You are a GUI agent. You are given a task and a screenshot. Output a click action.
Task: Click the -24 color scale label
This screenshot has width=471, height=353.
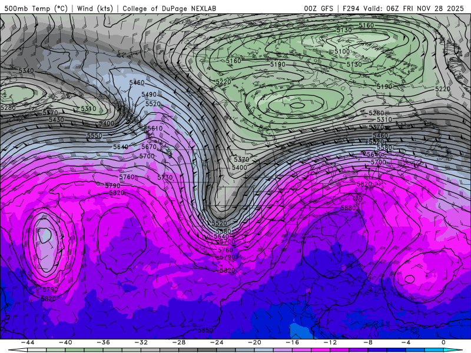[x=217, y=342]
